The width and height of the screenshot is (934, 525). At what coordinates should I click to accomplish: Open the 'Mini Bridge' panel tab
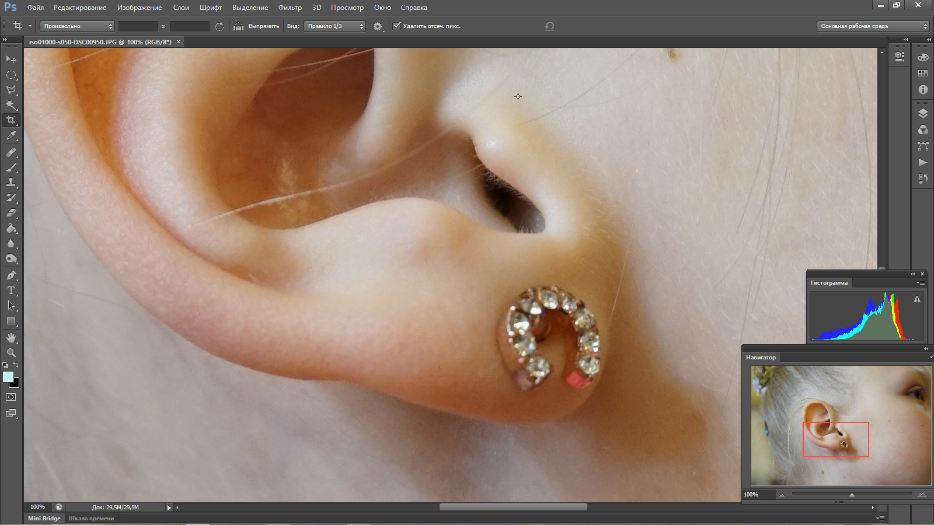point(44,518)
